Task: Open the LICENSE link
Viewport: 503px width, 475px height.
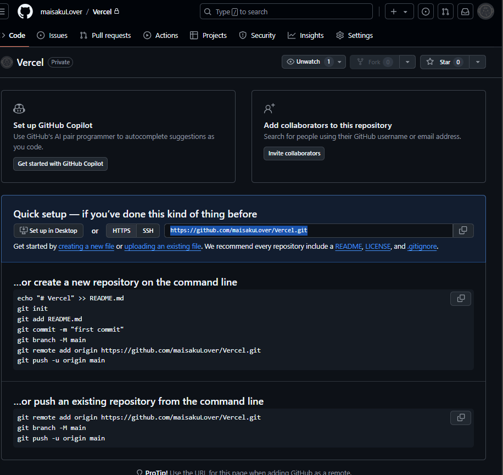Action: pyautogui.click(x=378, y=247)
